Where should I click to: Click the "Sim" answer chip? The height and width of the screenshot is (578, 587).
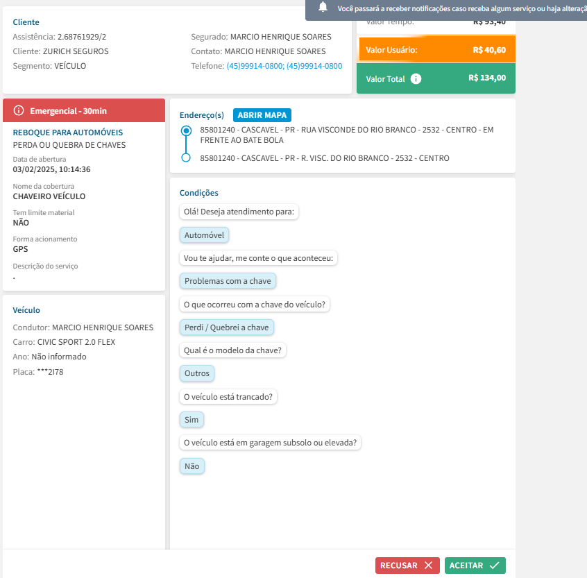click(x=192, y=420)
